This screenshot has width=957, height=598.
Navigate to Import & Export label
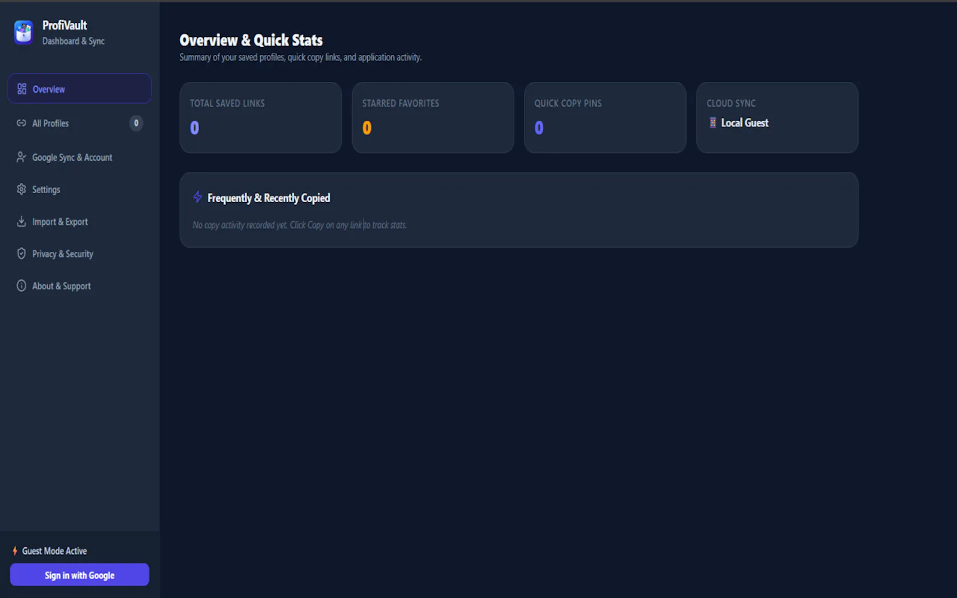[60, 222]
